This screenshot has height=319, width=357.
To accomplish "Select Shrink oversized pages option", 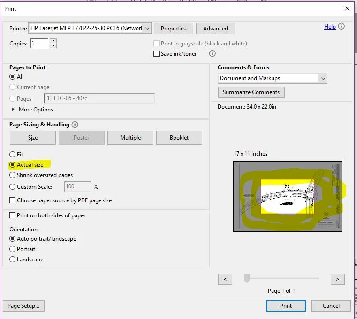I will pyautogui.click(x=13, y=175).
